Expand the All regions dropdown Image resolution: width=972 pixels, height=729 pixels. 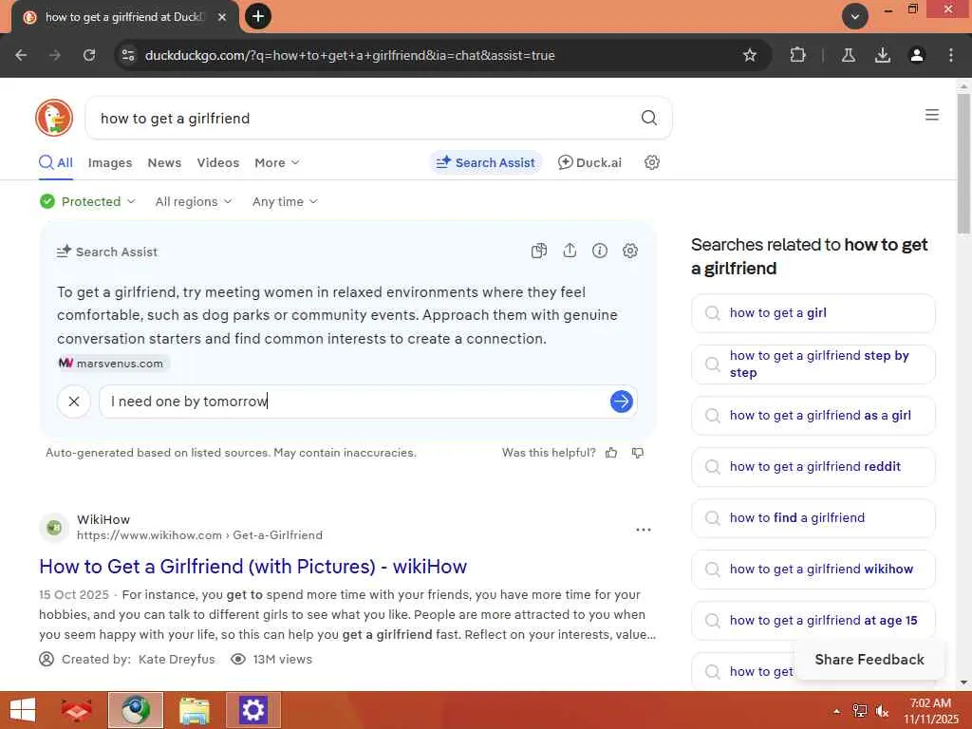point(194,201)
